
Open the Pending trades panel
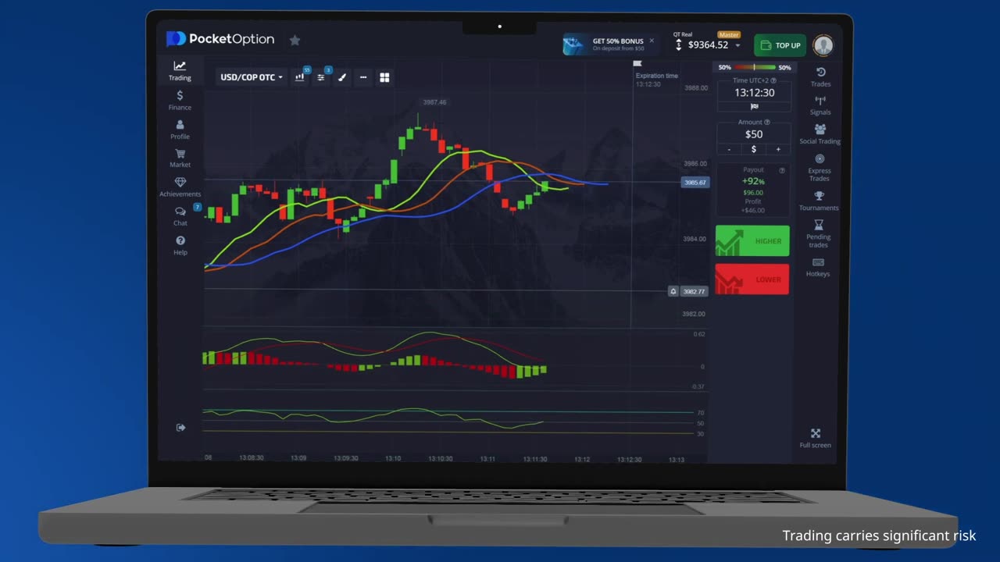[x=819, y=233]
